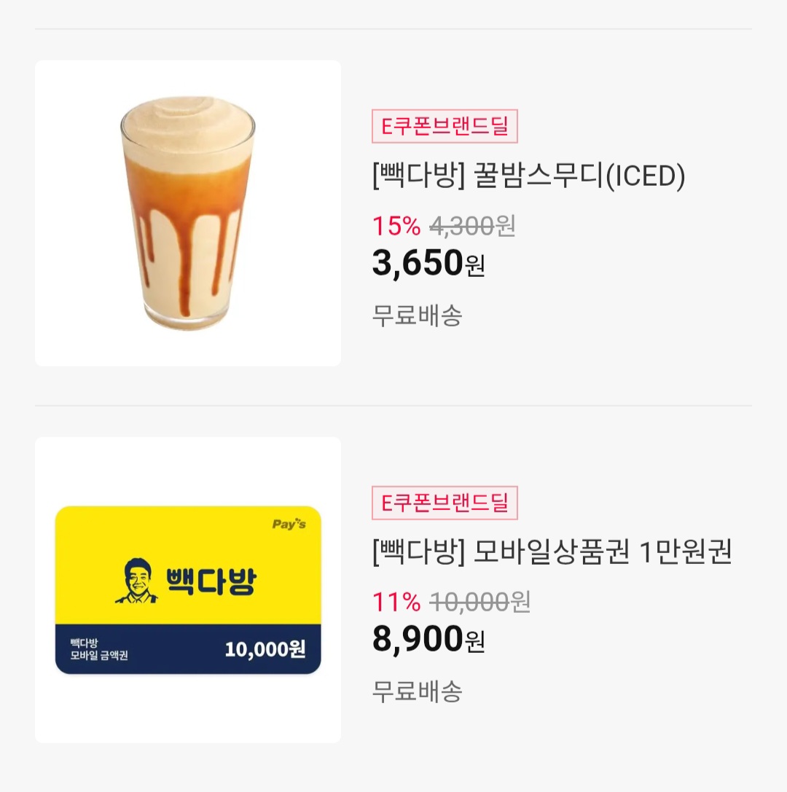Click 무료배송 under the smoothie listing
This screenshot has width=787, height=792.
(418, 315)
